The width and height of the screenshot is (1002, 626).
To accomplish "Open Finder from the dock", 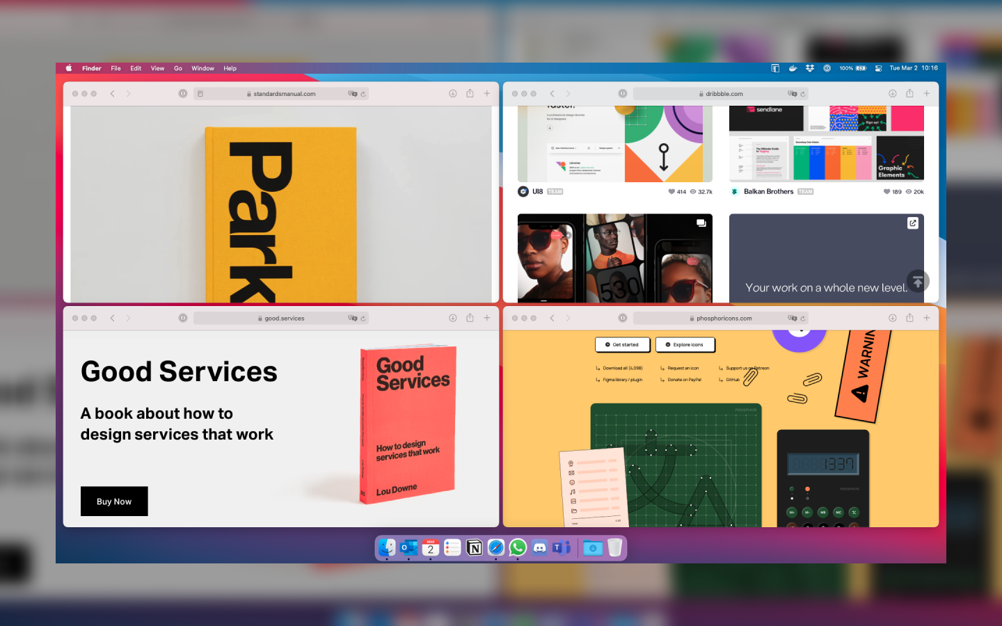I will point(387,547).
